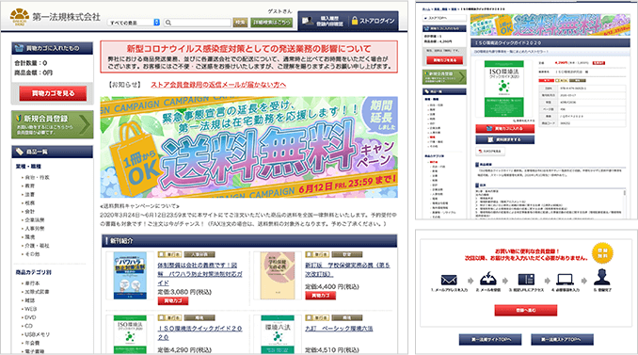Select 税務 in the sidebar category list

tap(30, 202)
